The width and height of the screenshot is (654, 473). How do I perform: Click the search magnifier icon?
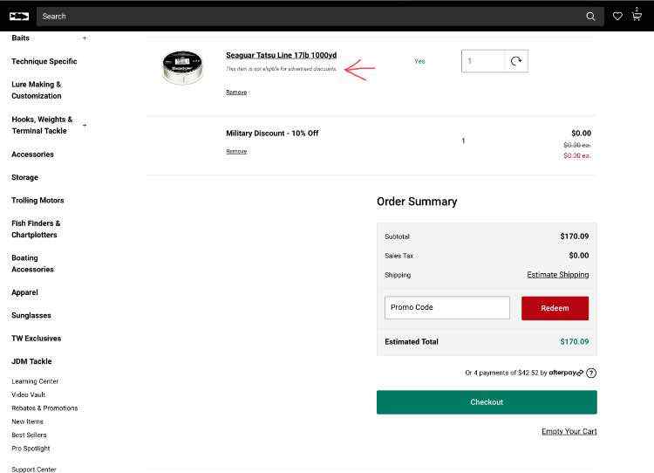[x=590, y=17]
